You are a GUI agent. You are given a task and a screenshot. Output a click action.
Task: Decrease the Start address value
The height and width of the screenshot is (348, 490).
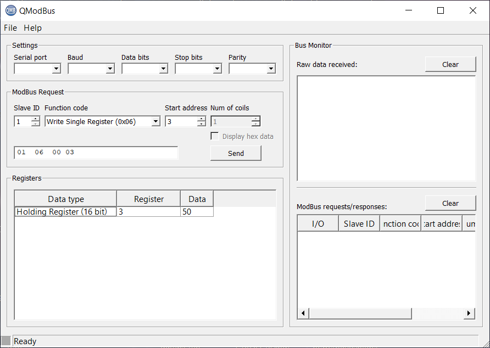pos(202,124)
